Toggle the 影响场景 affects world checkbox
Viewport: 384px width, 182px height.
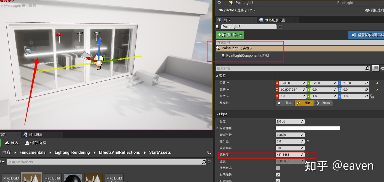[x=278, y=175]
